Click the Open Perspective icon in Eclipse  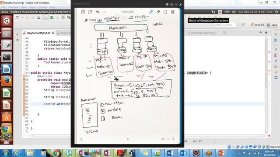tap(243, 25)
